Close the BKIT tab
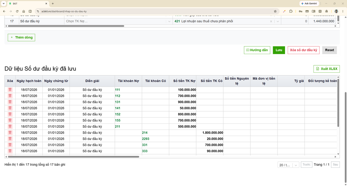This screenshot has width=347, height=186. pyautogui.click(x=46, y=3)
